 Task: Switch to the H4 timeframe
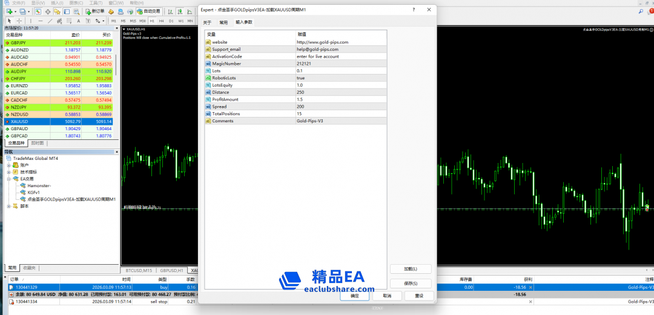click(161, 21)
